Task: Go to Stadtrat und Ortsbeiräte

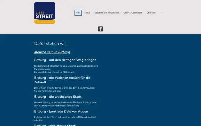Action: click(107, 13)
